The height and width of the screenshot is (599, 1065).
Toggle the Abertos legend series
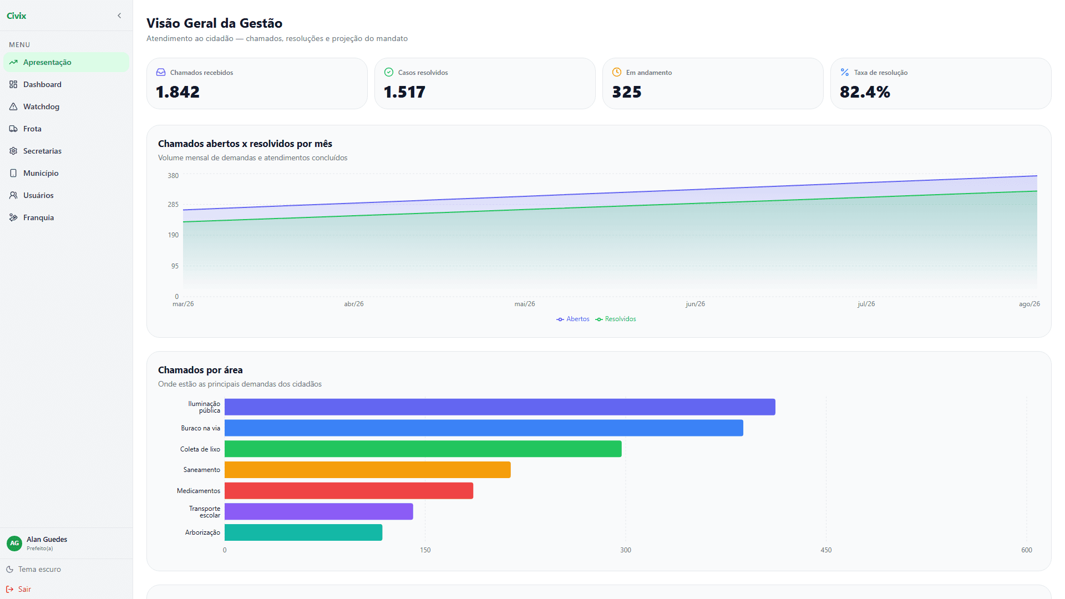tap(573, 319)
